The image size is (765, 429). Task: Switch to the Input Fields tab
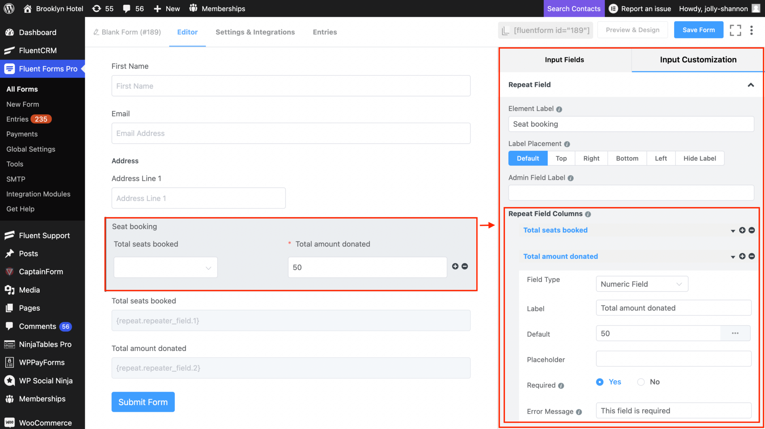564,59
